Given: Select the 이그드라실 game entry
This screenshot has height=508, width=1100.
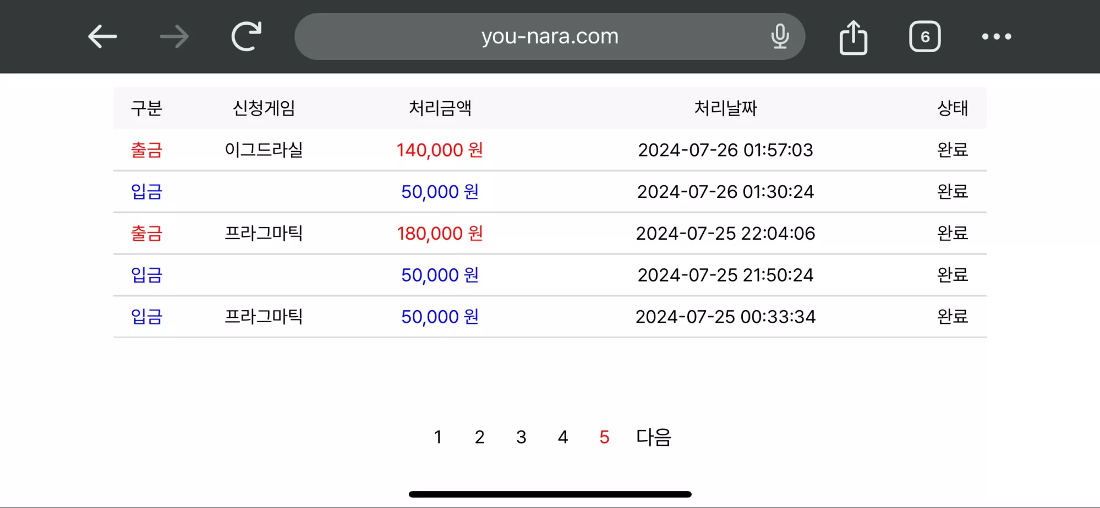Looking at the screenshot, I should (x=264, y=150).
